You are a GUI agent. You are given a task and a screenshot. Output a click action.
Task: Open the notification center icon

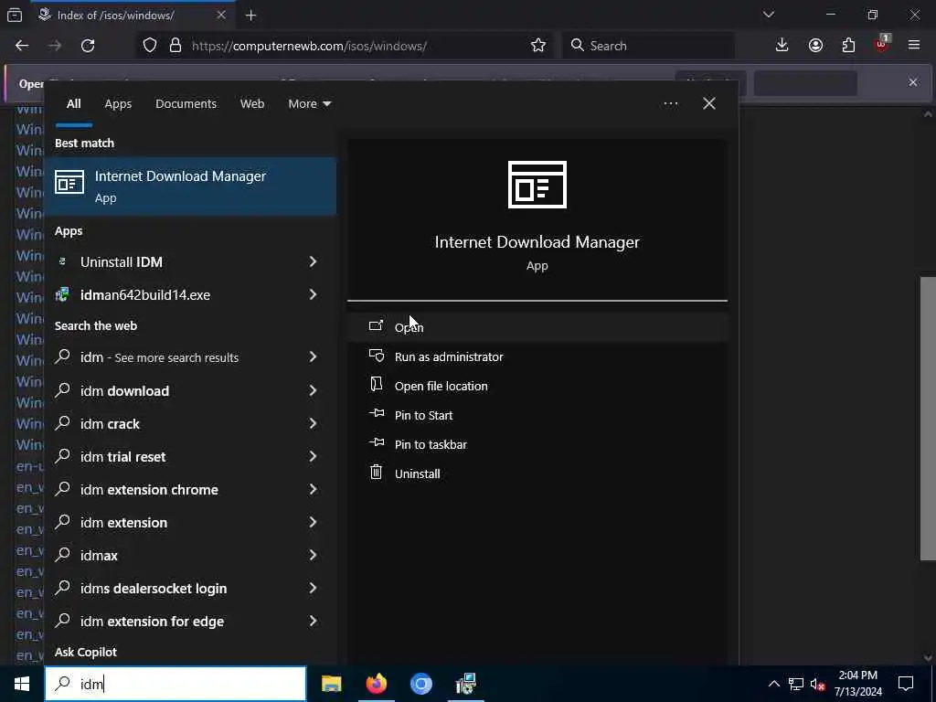(x=906, y=684)
